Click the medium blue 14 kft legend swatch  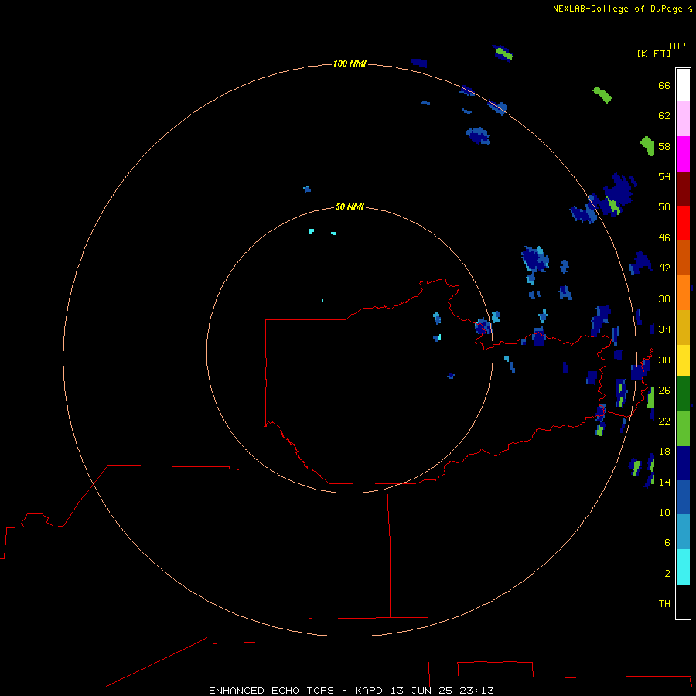(683, 497)
